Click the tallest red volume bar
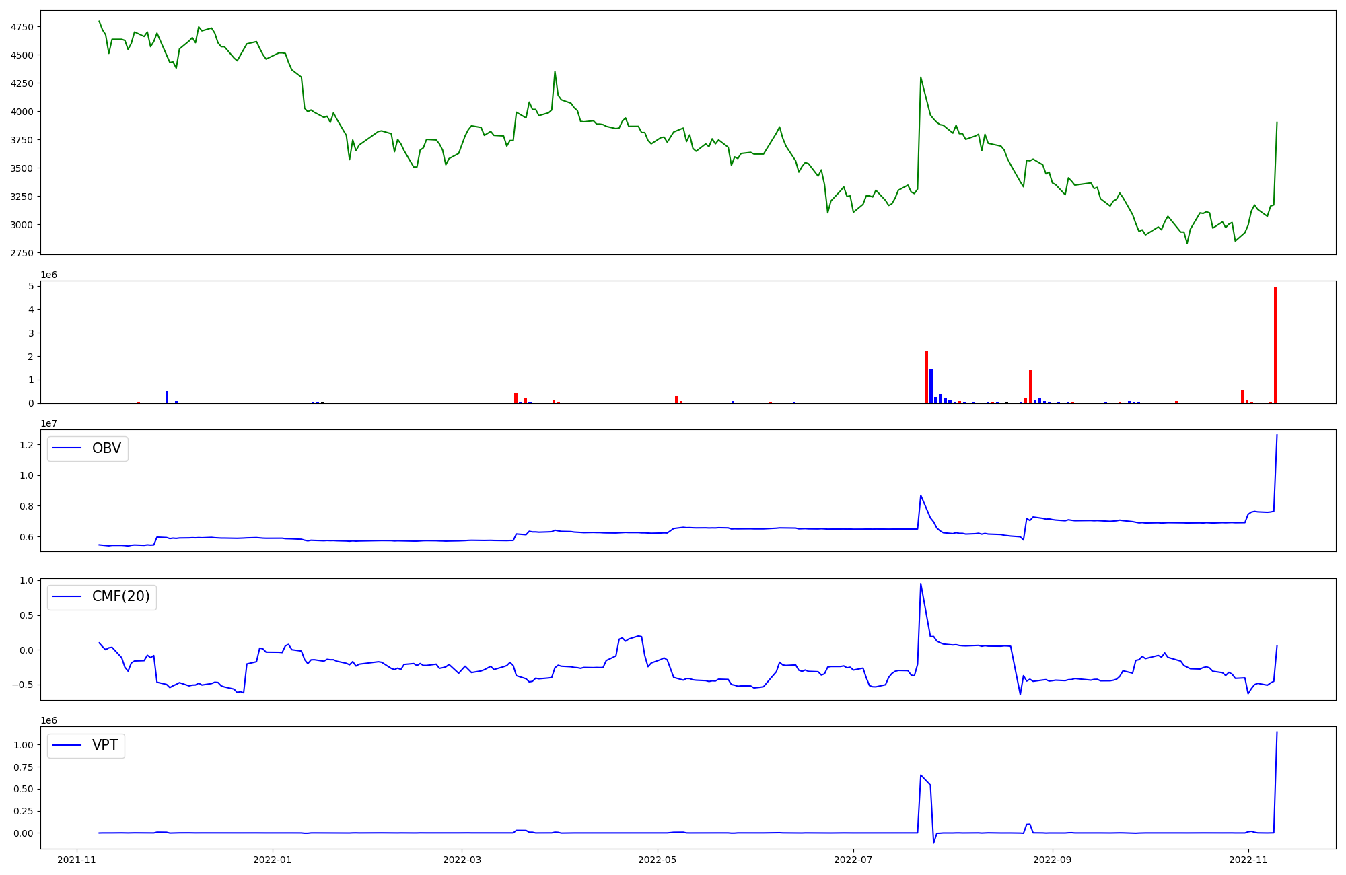The height and width of the screenshot is (875, 1346). pos(1275,343)
